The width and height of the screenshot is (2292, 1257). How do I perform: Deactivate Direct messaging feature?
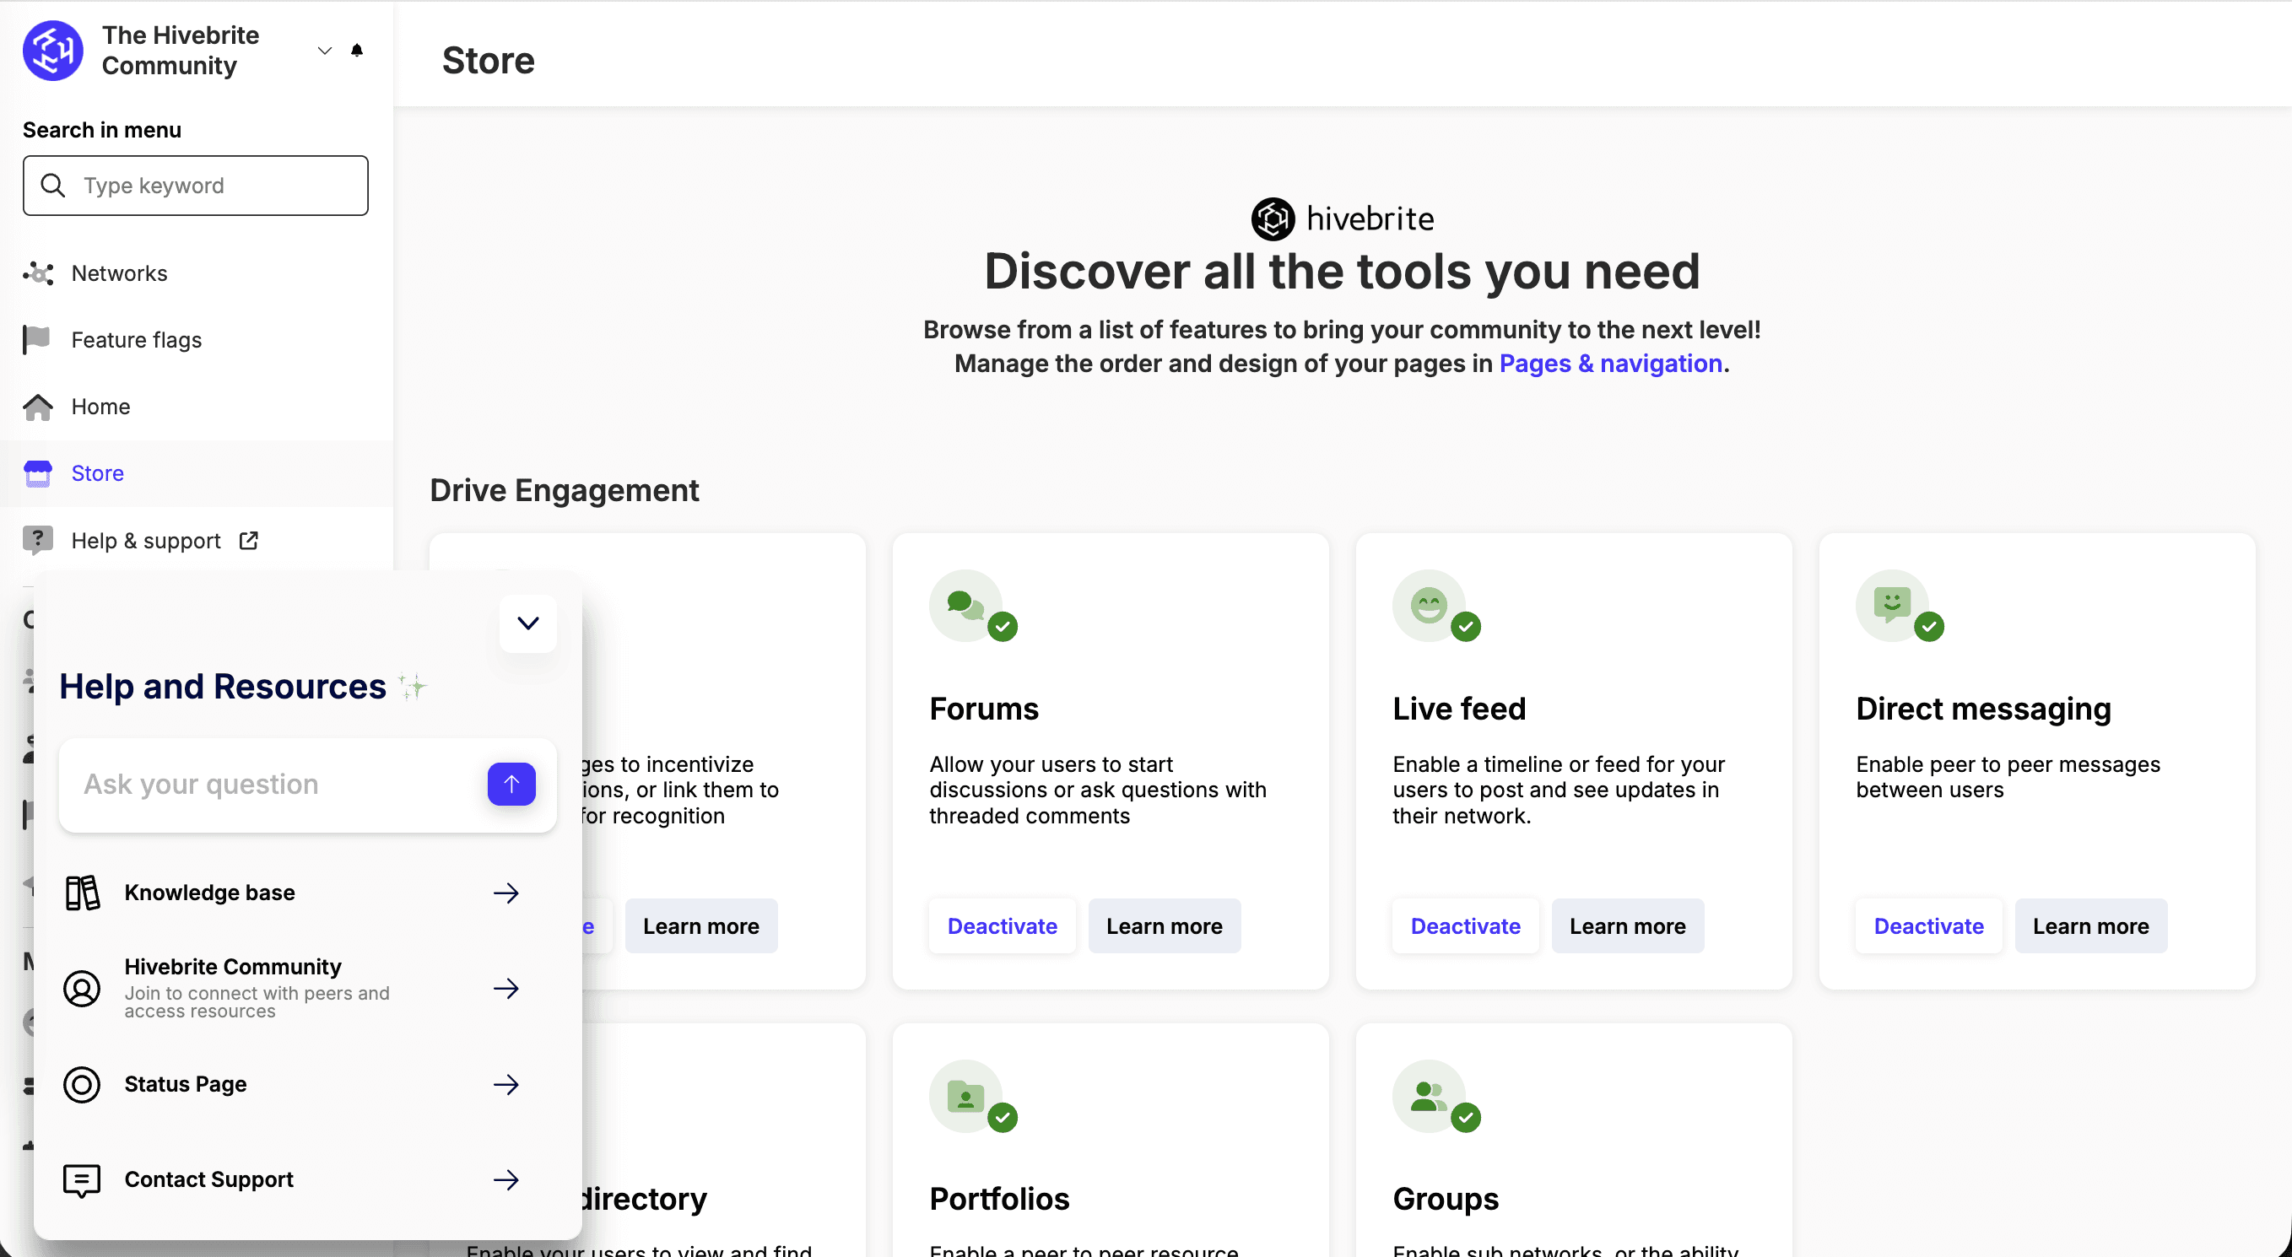point(1928,926)
